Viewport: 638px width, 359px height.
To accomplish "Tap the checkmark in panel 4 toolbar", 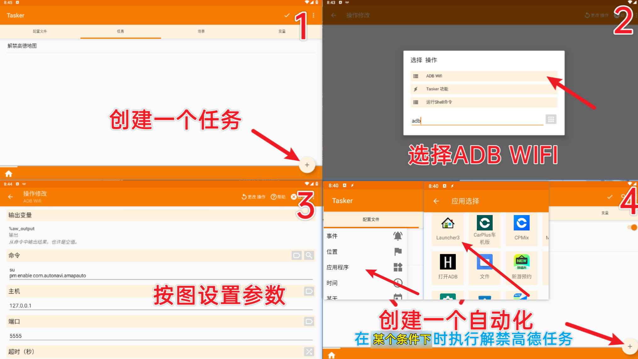I will pyautogui.click(x=610, y=197).
